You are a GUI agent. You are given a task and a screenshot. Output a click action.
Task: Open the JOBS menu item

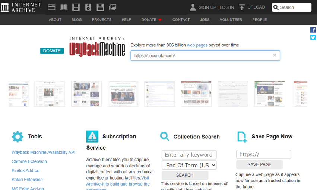point(205,20)
